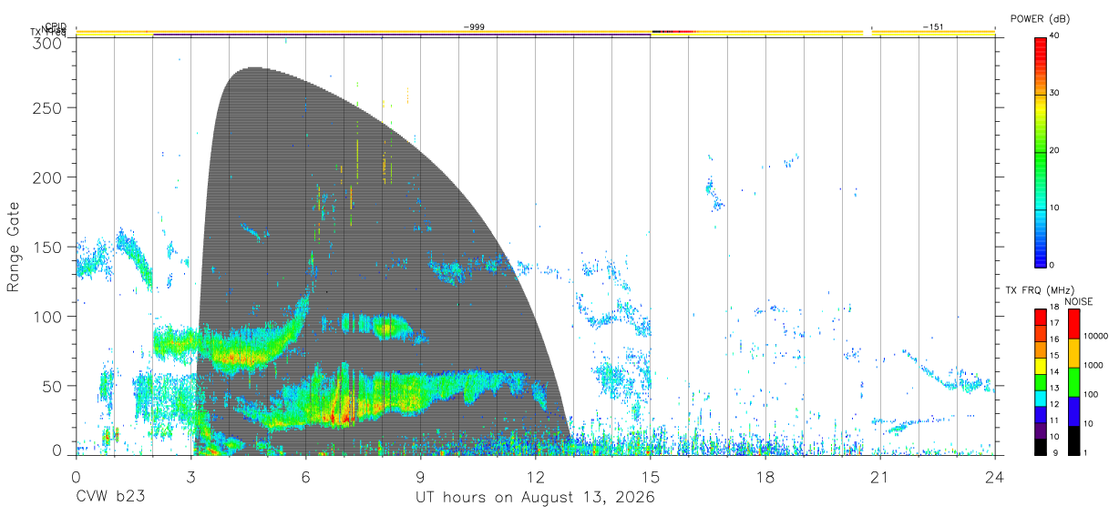The image size is (1119, 516).
Task: Click the 'UT hours on August 13, 2026' label
Action: click(x=535, y=498)
